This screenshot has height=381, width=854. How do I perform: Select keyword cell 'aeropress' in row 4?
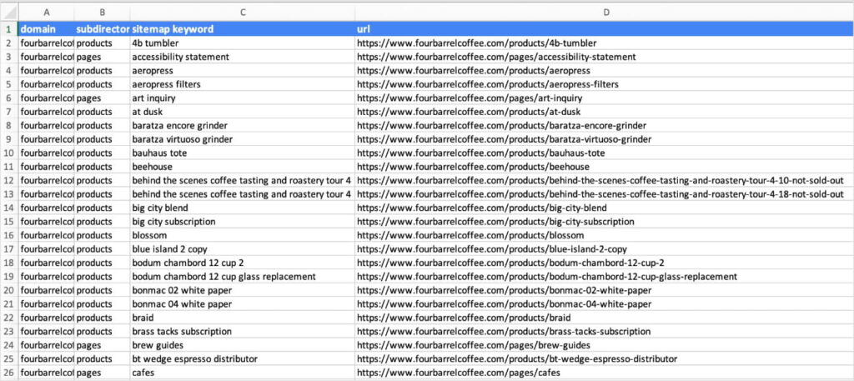pos(243,70)
